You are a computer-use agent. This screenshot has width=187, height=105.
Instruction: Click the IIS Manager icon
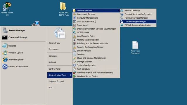click(74, 29)
